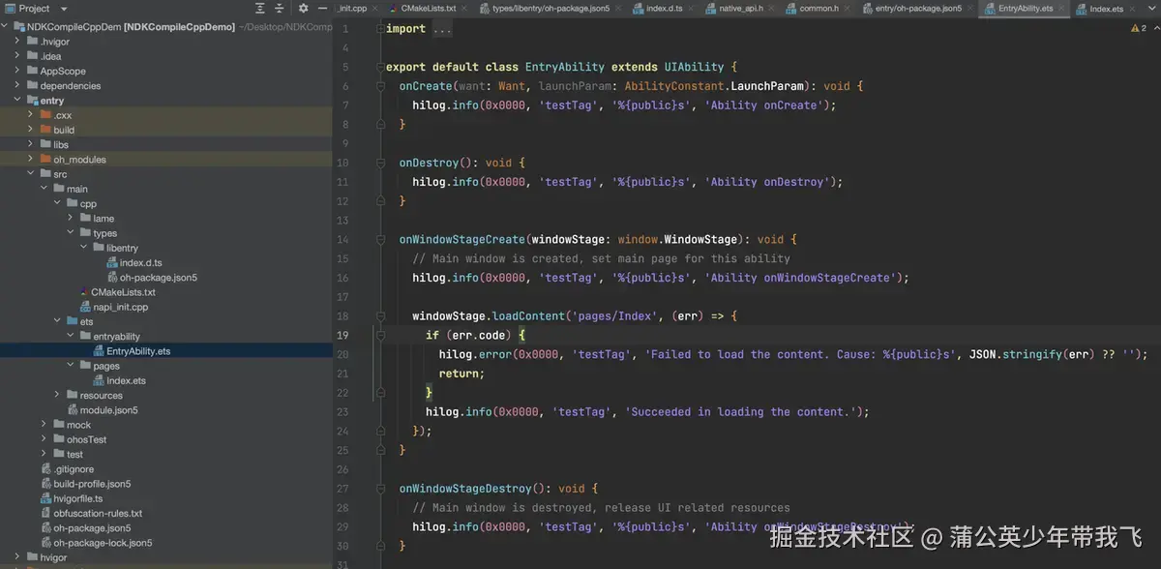The image size is (1161, 569).
Task: Expand the dependencies folder chevron
Action: click(x=18, y=85)
